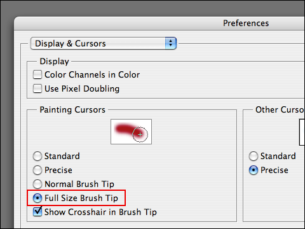Click the green crosshair in the brush preview
The width and height of the screenshot is (305, 229).
(x=140, y=134)
